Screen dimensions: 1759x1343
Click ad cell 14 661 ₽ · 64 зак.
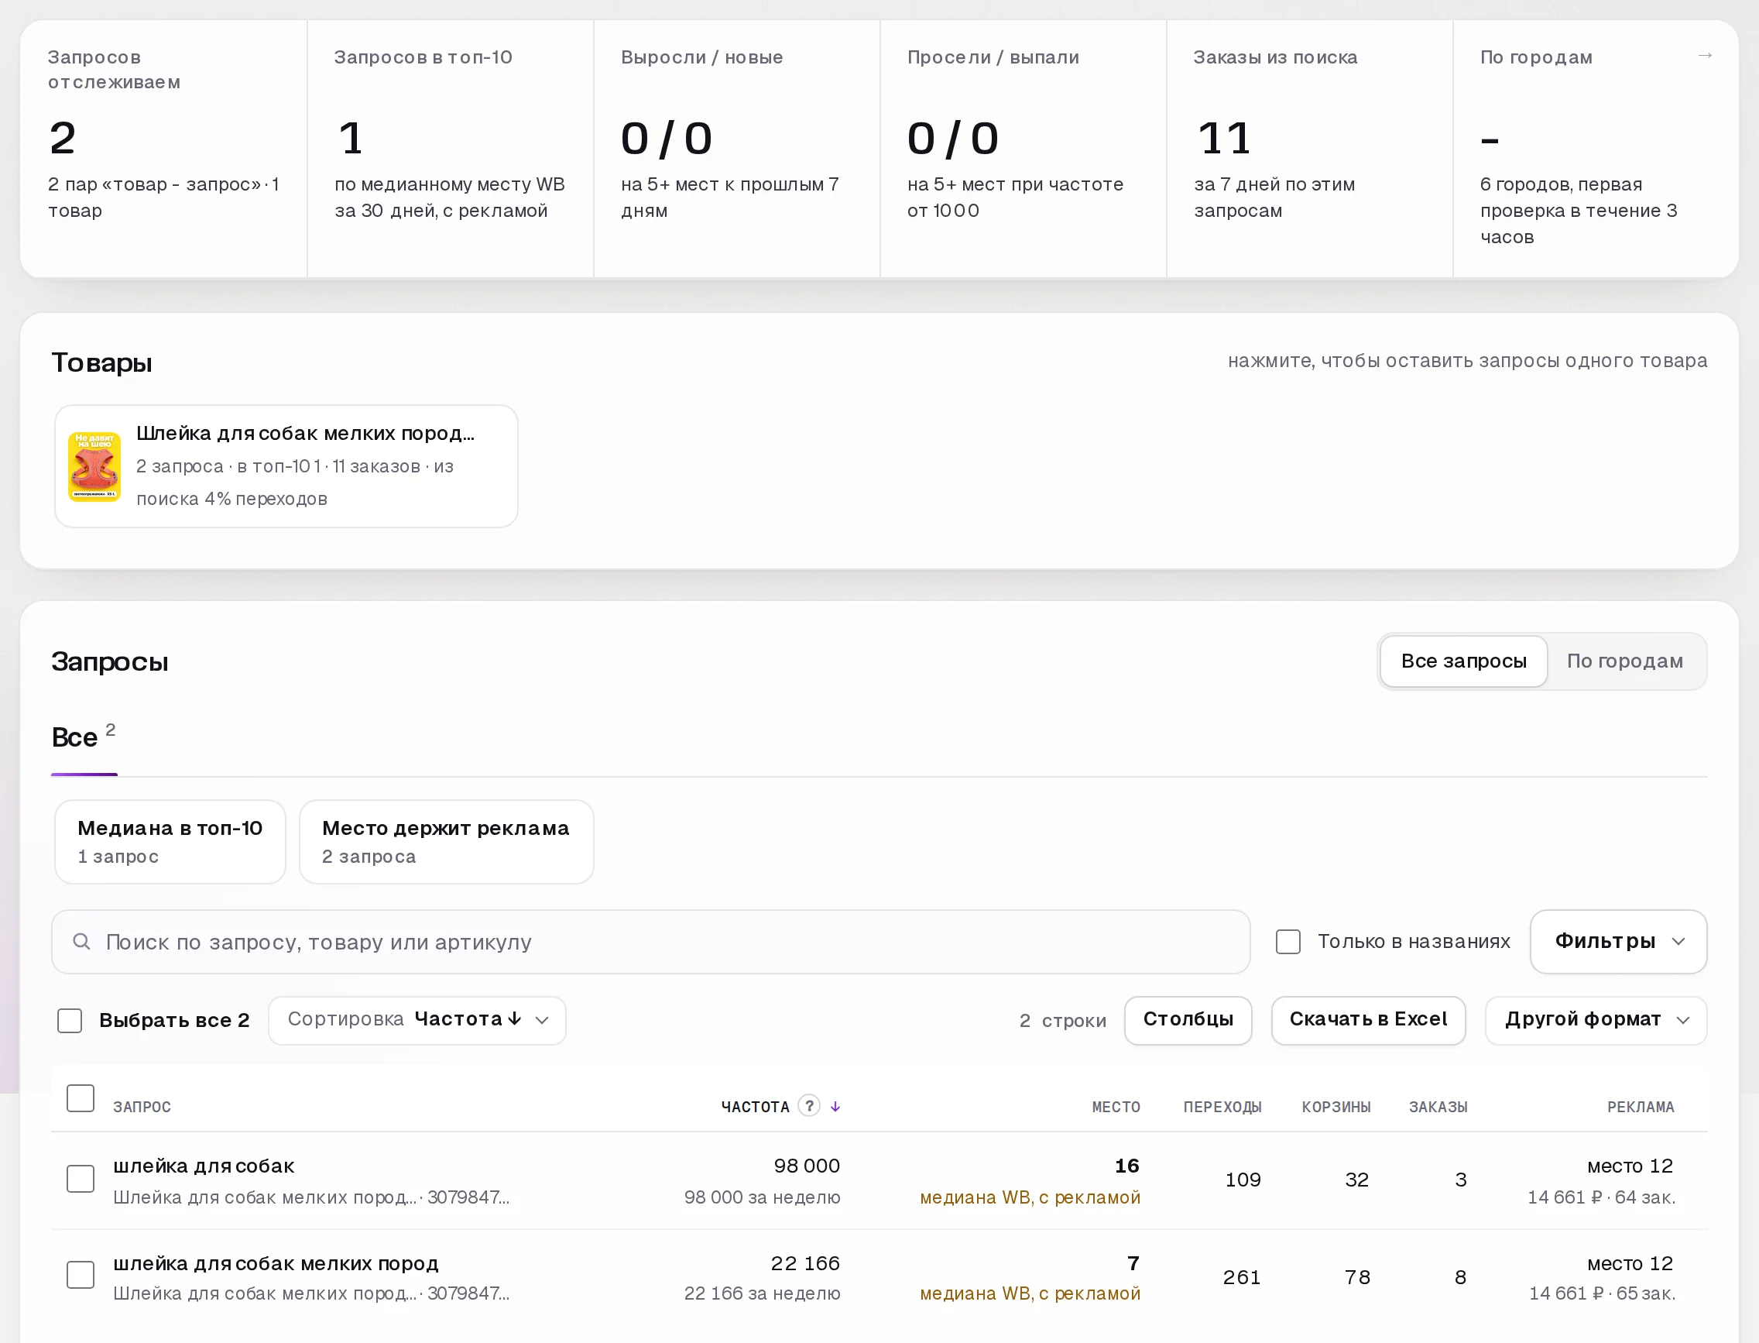(x=1602, y=1197)
